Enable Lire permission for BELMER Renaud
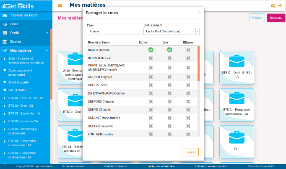286x169 pixels. (169, 58)
